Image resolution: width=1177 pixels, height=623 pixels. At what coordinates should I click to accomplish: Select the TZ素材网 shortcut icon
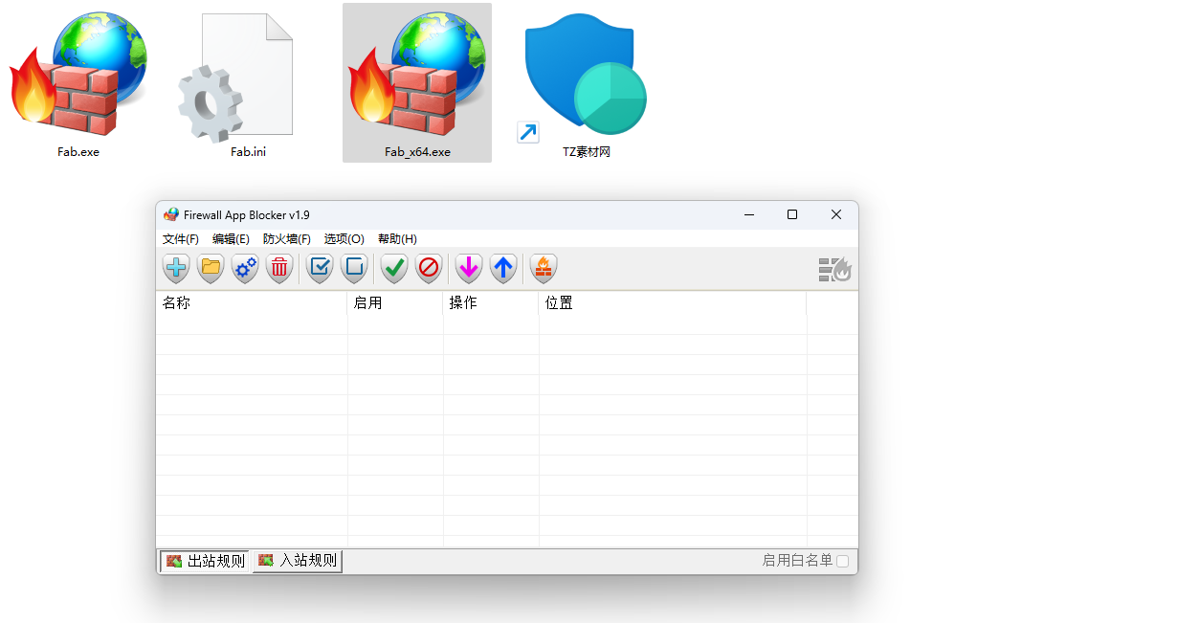click(581, 78)
